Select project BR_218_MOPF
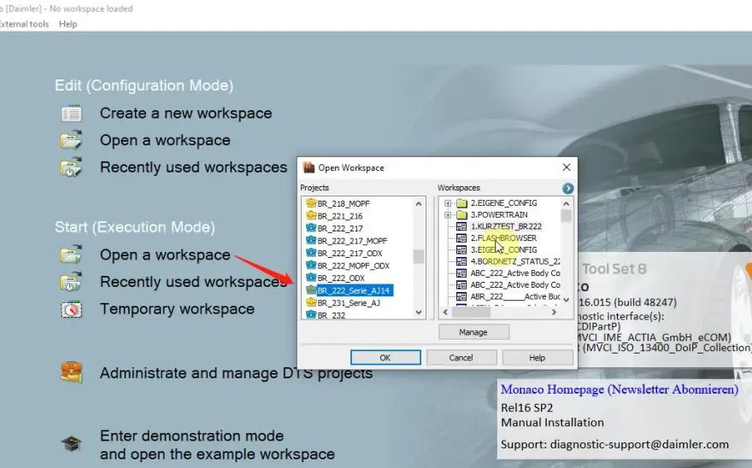 [x=344, y=203]
